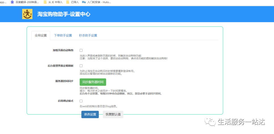Click the bold 后台有个定时器 note text

[121, 94]
